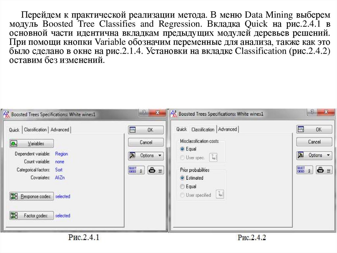Switch to Advanced tab in left dialog
The width and height of the screenshot is (337, 253).
coord(60,130)
